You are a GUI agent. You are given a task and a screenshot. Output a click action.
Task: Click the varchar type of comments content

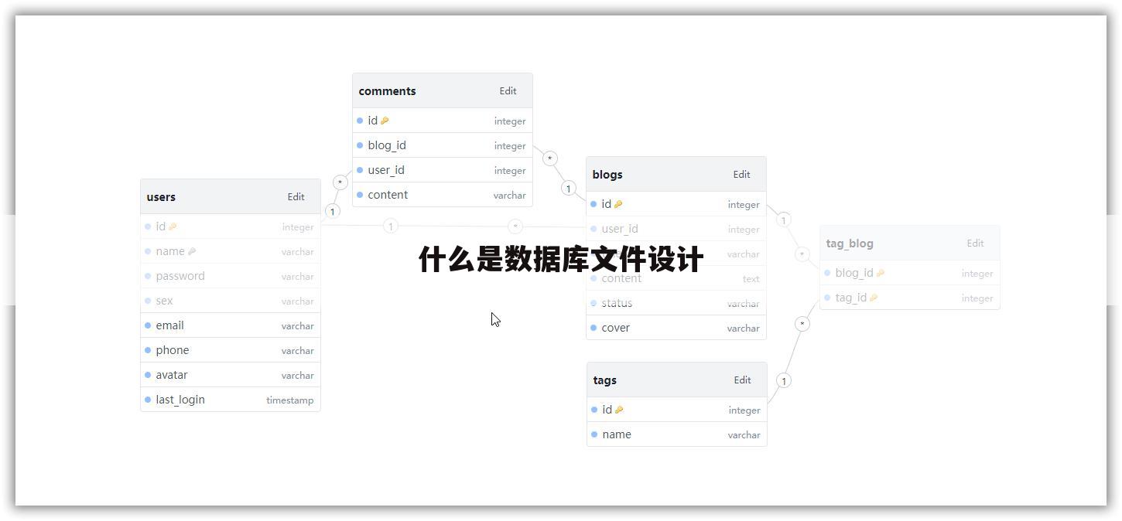coord(510,196)
